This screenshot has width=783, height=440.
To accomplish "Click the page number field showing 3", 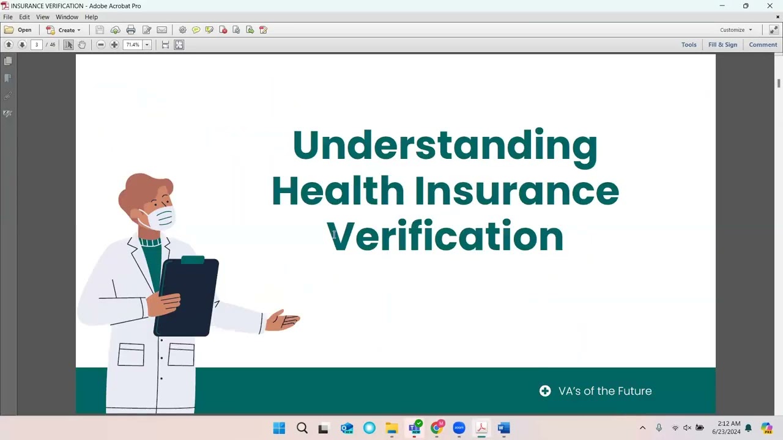I will [37, 45].
